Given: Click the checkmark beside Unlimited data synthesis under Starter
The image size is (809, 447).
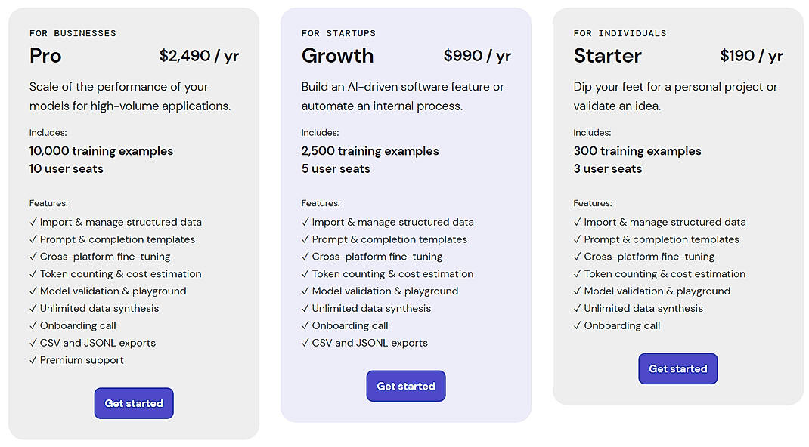Looking at the screenshot, I should point(577,308).
